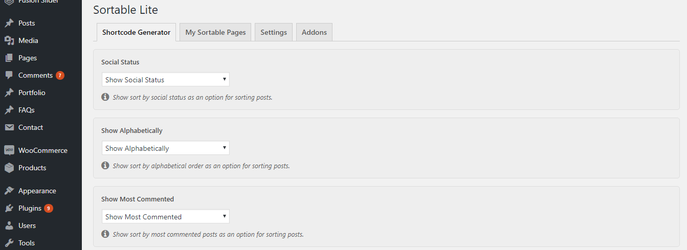Switch to the My Sortable Pages tab
Viewport: 687px width, 250px height.
click(x=215, y=32)
